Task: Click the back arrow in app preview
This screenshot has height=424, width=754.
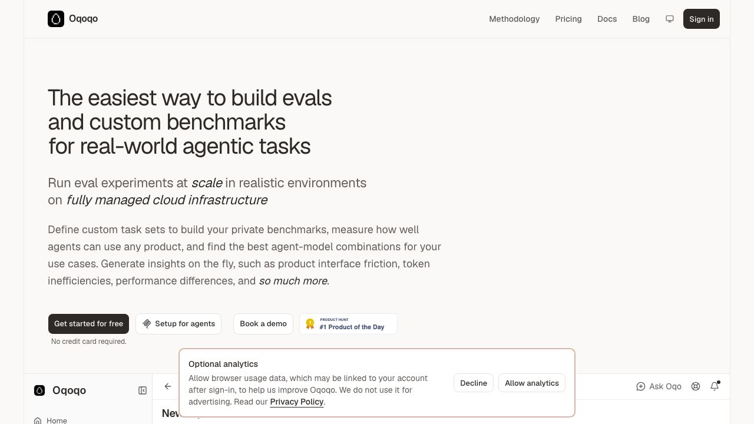Action: point(168,386)
